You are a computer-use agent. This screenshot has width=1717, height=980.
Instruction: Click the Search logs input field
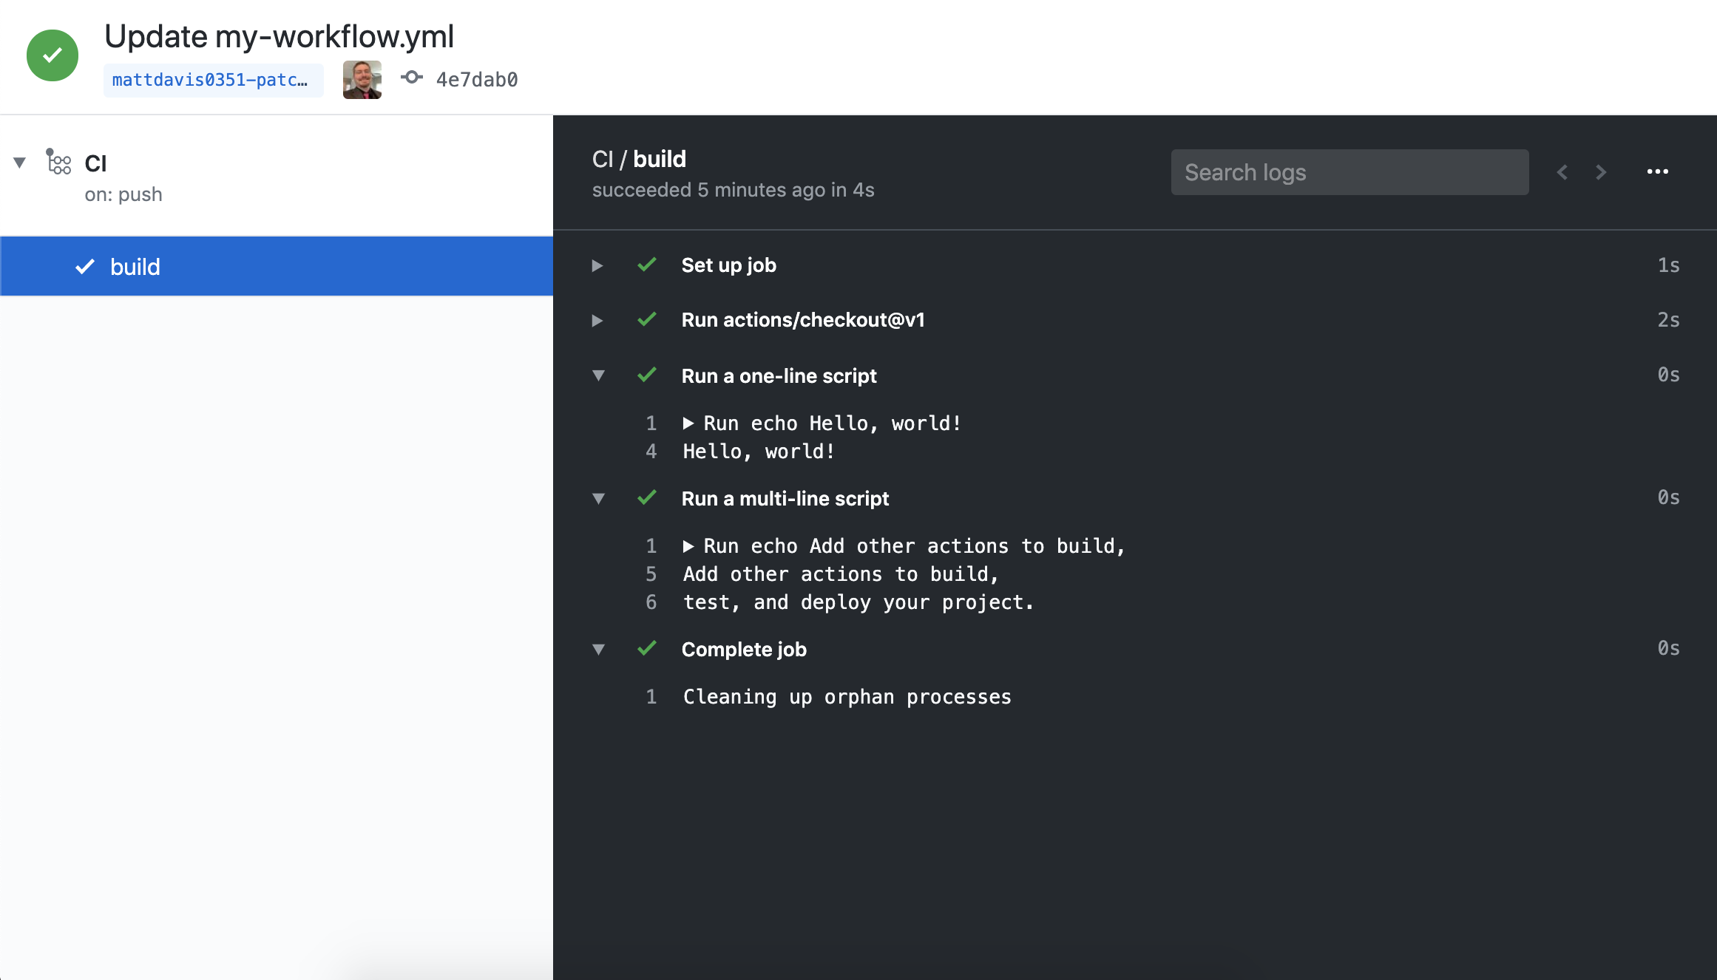click(x=1348, y=172)
